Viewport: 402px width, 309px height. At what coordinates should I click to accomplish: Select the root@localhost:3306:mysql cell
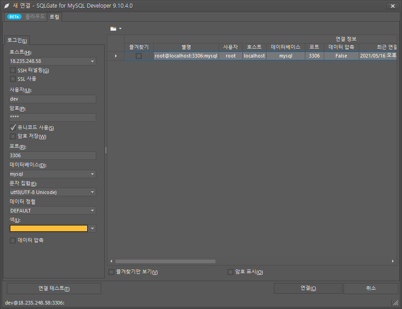[x=186, y=56]
